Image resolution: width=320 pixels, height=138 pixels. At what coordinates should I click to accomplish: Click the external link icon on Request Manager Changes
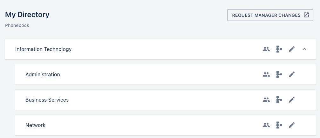(306, 15)
